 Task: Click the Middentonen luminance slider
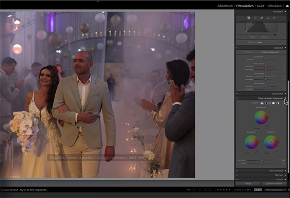click(x=261, y=128)
